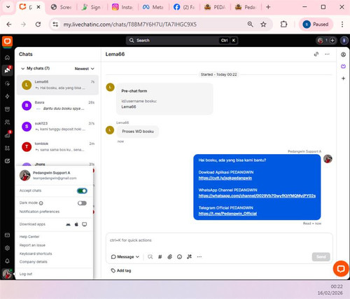This screenshot has height=299, width=350.
Task: Open the LiveChat logo home icon
Action: point(7,41)
